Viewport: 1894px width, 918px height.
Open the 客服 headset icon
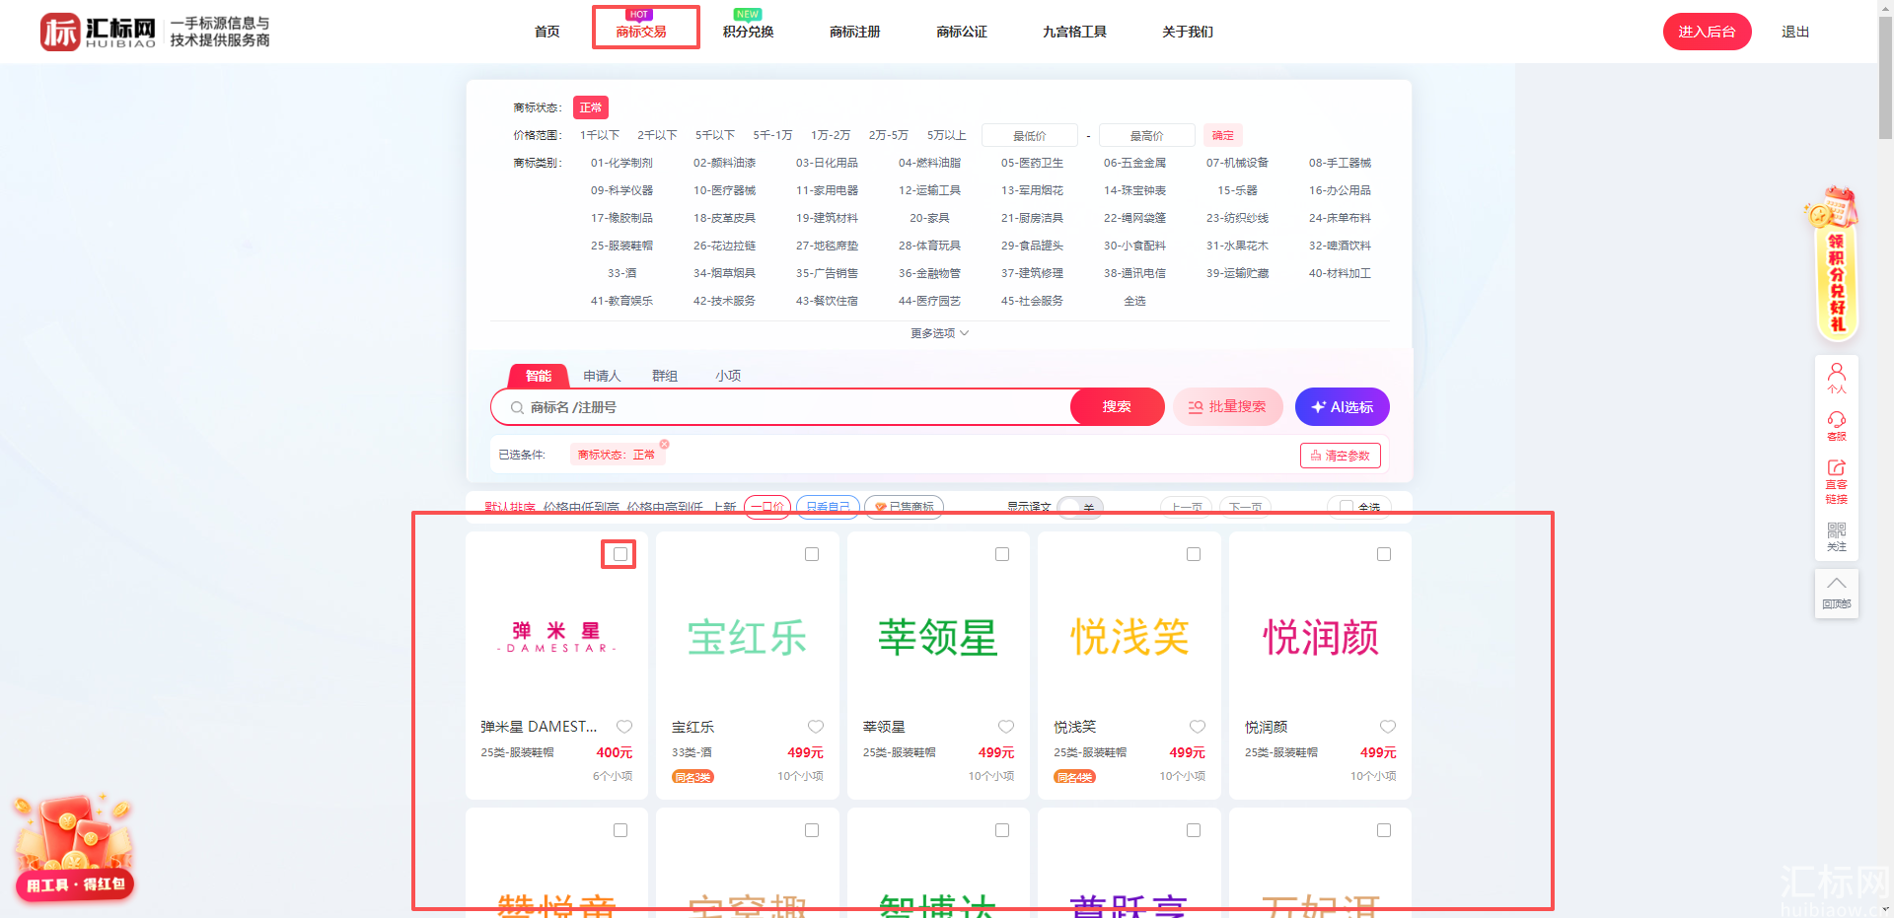tap(1836, 426)
